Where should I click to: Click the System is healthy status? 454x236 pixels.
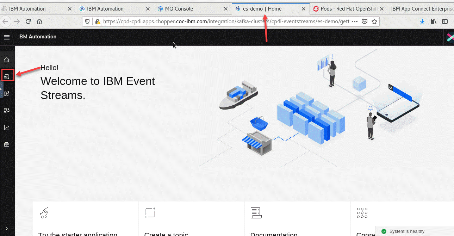tap(406, 231)
